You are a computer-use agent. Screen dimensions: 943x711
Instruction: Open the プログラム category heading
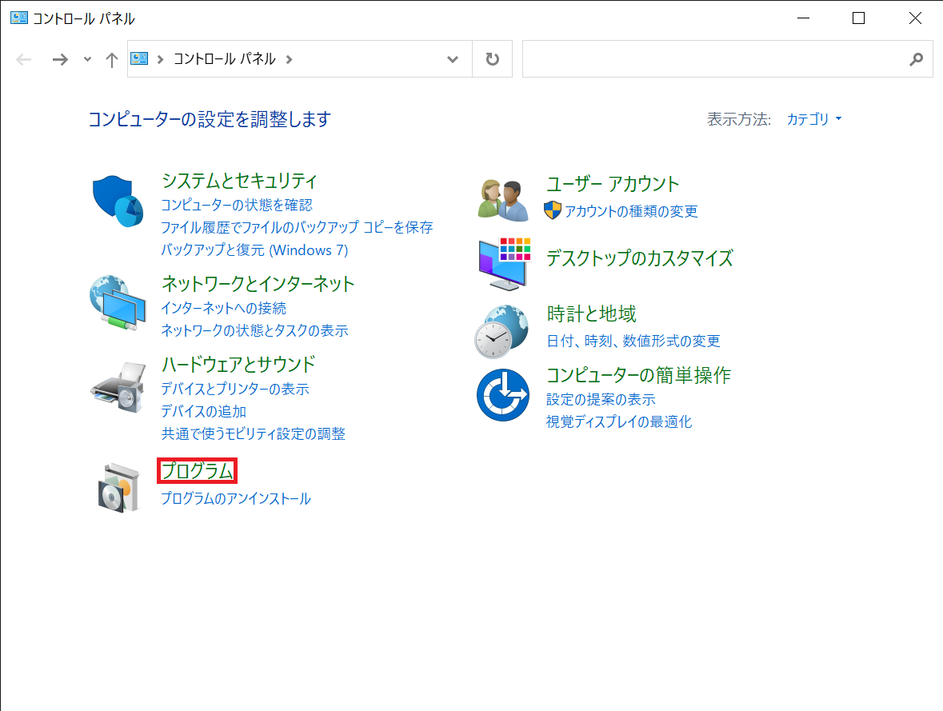(x=197, y=471)
